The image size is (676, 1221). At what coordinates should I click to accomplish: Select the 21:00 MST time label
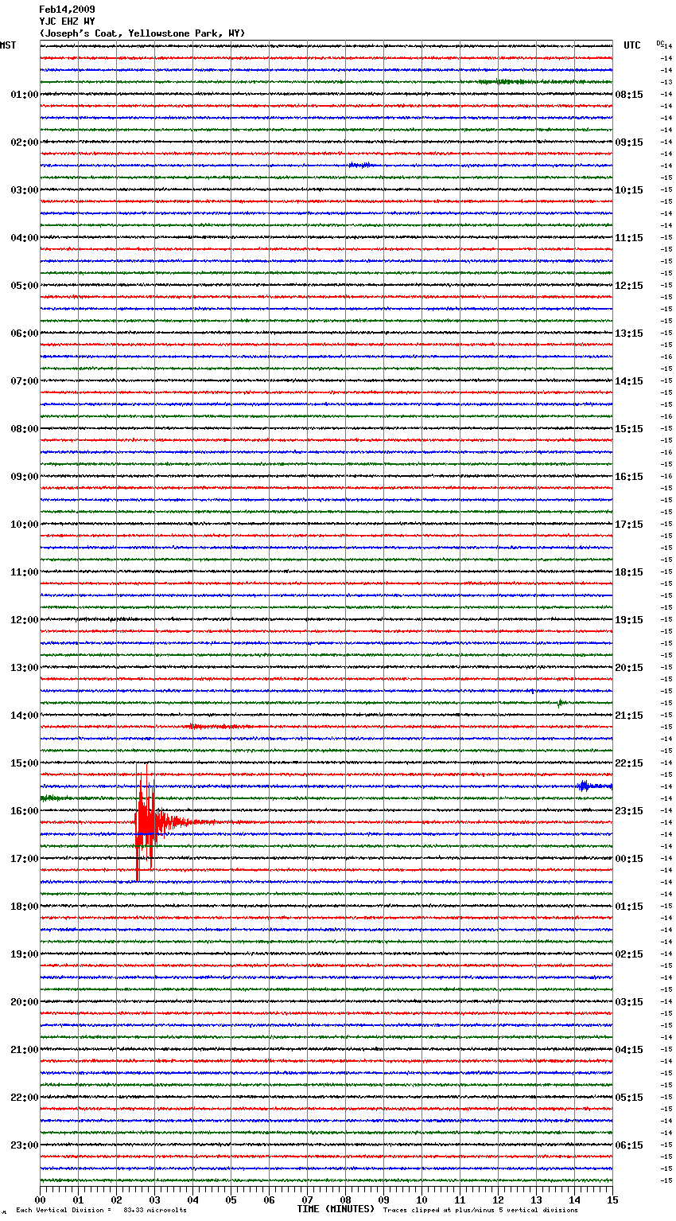click(x=24, y=1050)
